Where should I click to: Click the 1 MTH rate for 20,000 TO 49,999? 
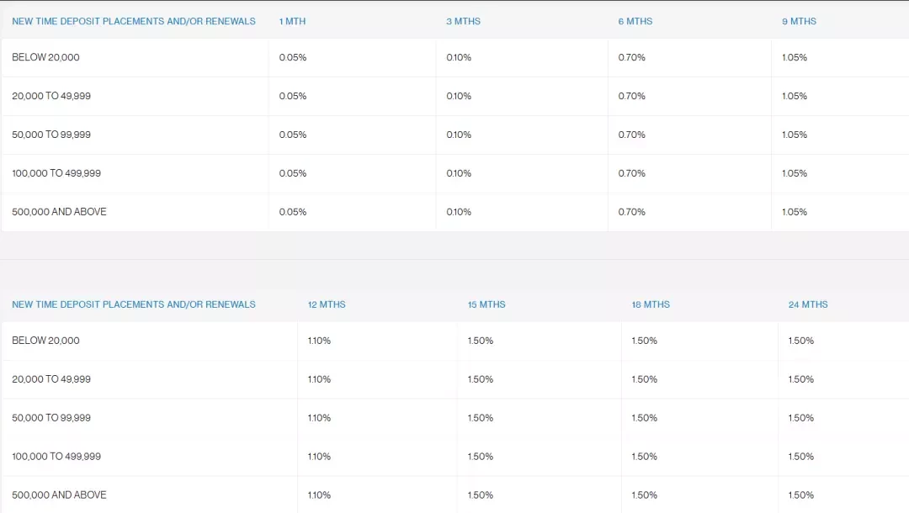tap(293, 96)
